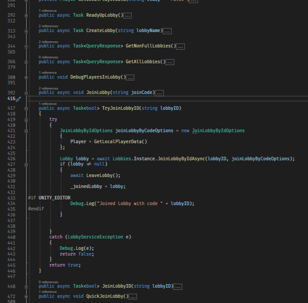308x303 pixels.
Task: Click the LobbyServiceException type in catch clause
Action: point(96,237)
